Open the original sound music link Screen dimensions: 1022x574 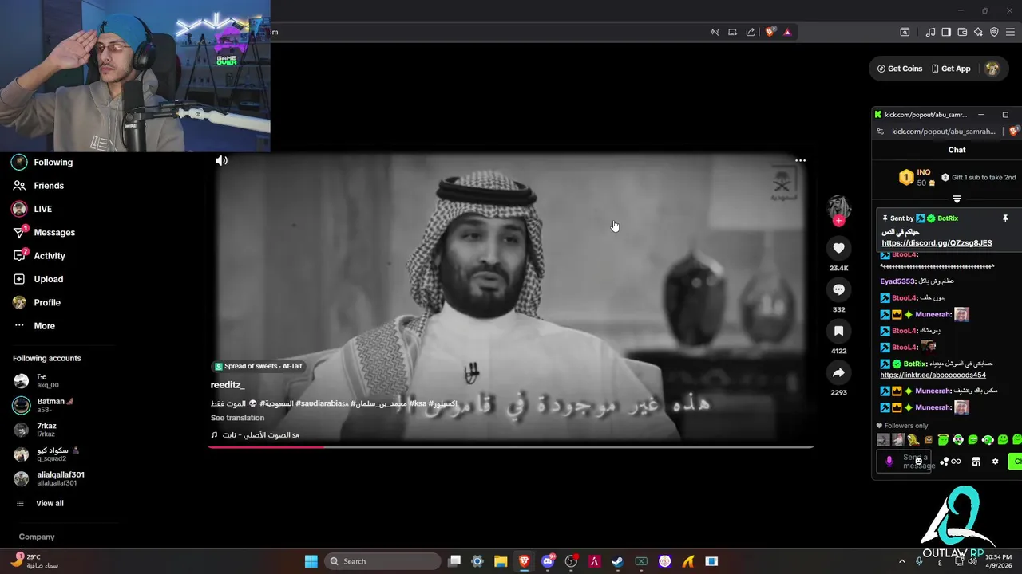coord(255,435)
